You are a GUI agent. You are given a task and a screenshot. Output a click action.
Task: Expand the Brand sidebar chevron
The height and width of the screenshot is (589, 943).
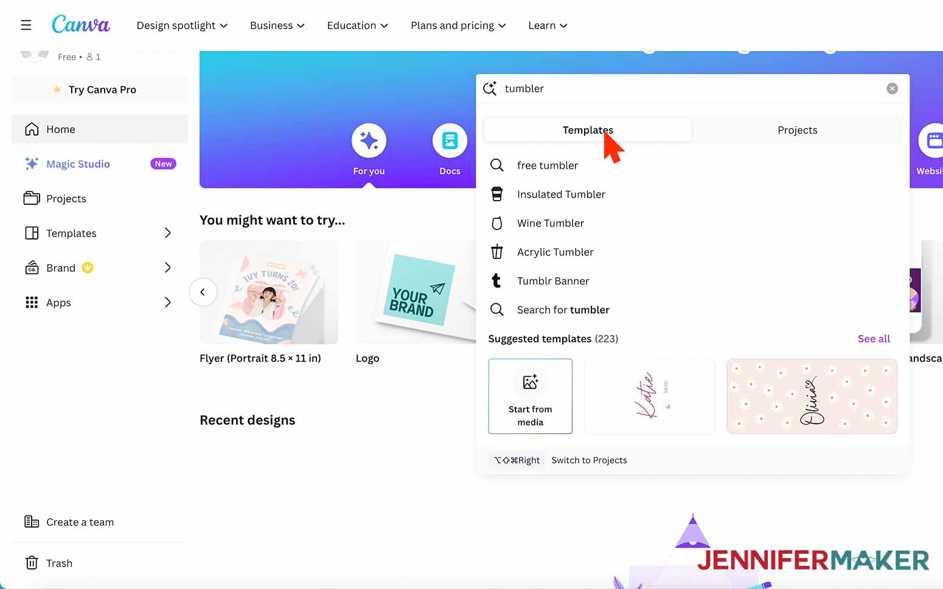pyautogui.click(x=168, y=268)
